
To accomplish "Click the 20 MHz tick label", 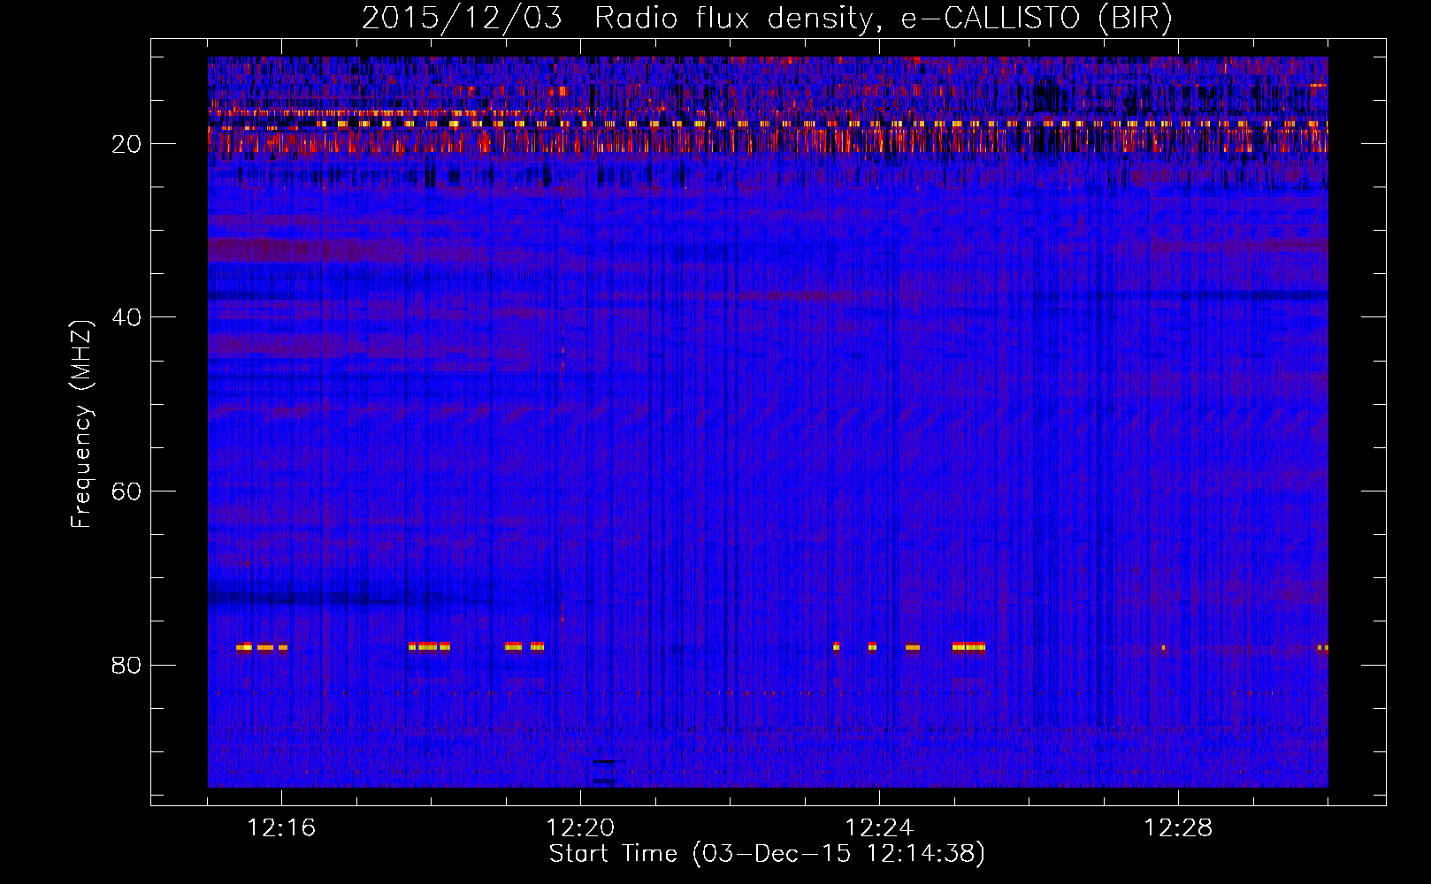I will click(x=126, y=144).
